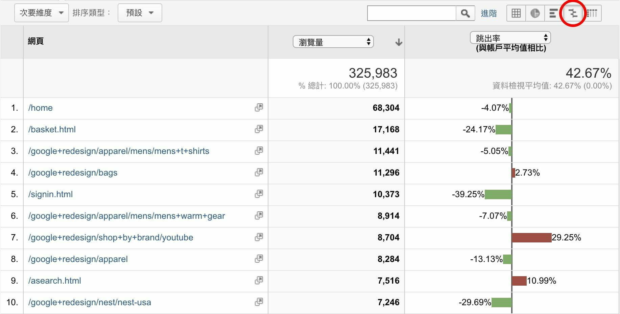The height and width of the screenshot is (314, 620).
Task: Click the red 29.25% bar for youtube row
Action: click(x=531, y=237)
